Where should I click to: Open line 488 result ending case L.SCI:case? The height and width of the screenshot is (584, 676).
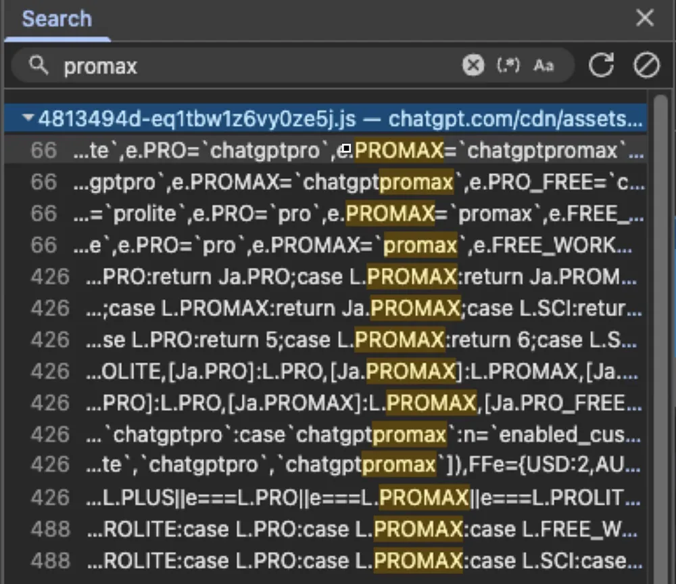(x=326, y=561)
